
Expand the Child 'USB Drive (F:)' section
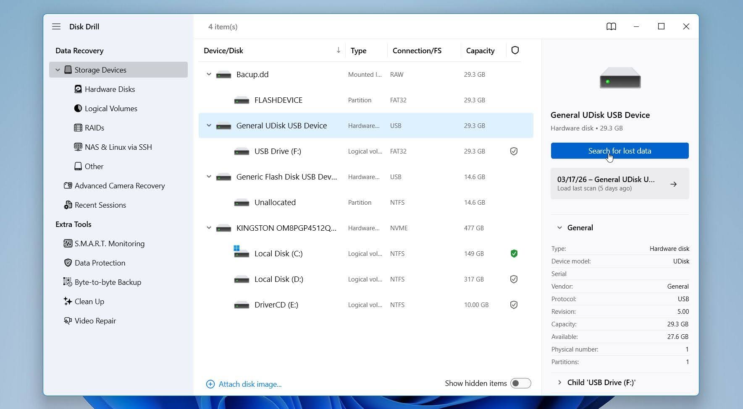[559, 383]
